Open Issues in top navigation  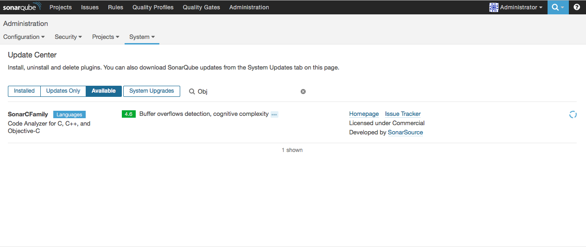click(x=90, y=7)
